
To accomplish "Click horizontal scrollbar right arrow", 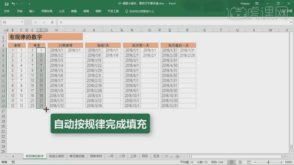I will 288,156.
